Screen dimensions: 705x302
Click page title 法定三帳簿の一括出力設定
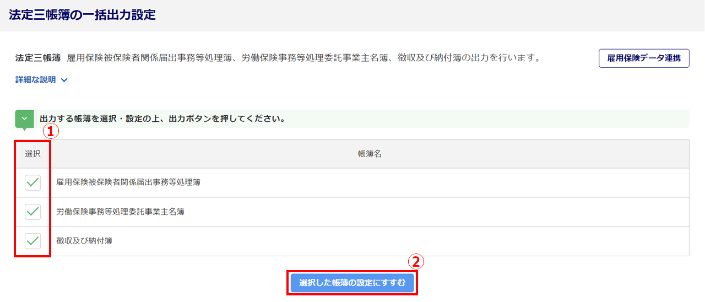click(x=82, y=15)
